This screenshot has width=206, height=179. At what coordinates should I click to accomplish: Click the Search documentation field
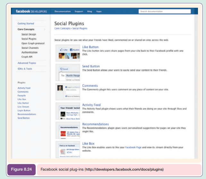pos(164,11)
